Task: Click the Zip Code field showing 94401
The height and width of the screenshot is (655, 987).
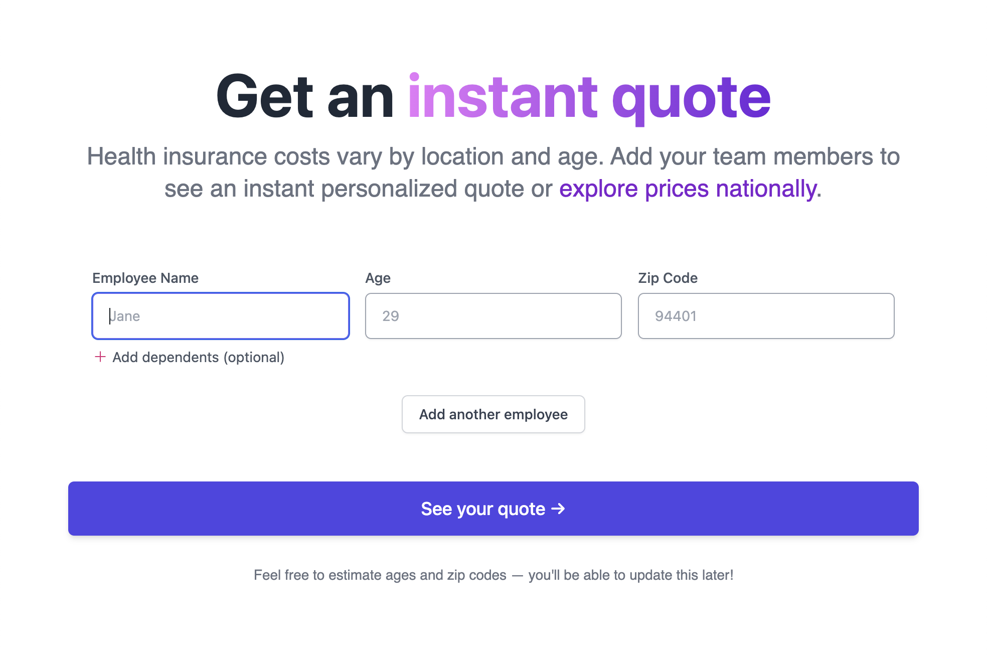Action: 765,316
